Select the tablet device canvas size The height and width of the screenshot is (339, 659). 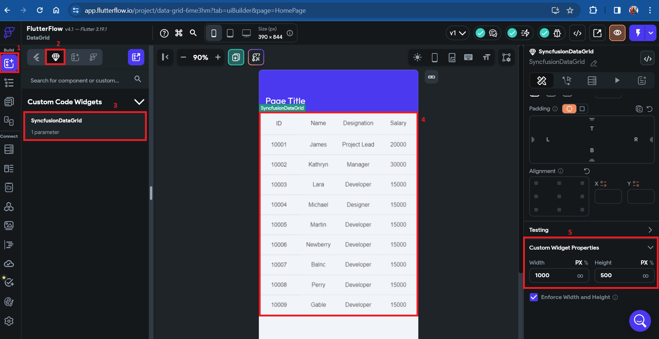point(230,33)
